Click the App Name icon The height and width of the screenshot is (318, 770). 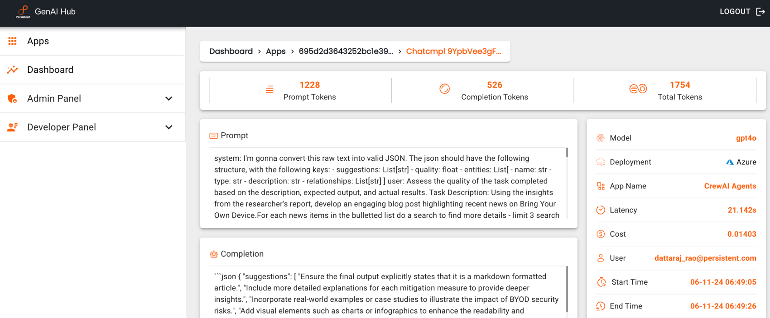tap(601, 186)
